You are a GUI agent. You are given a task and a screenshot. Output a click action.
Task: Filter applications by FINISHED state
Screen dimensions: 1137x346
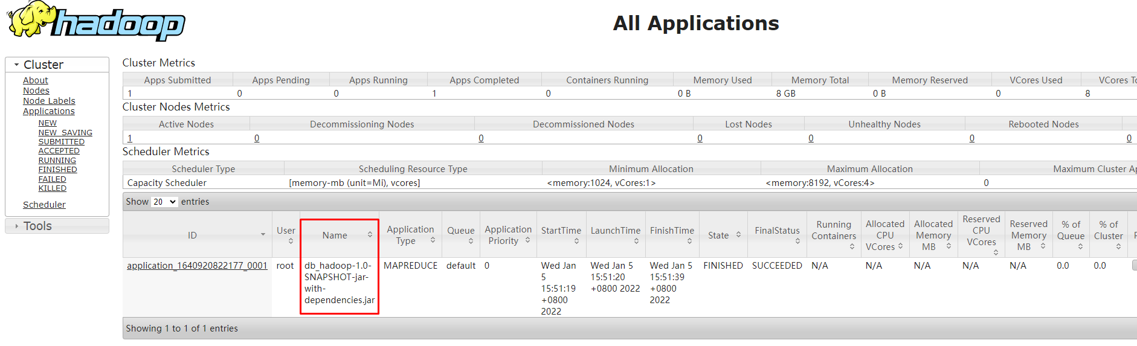58,170
